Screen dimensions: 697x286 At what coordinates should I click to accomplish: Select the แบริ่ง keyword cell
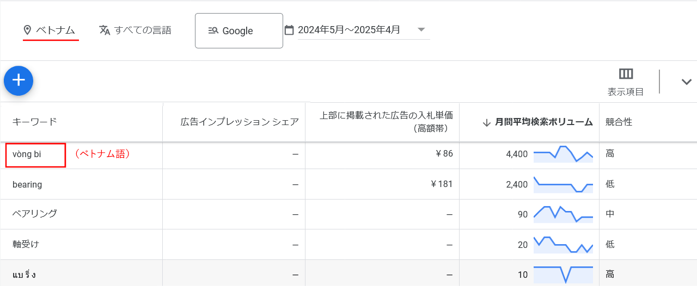coord(25,275)
